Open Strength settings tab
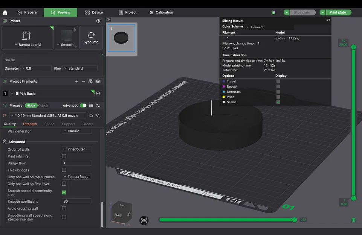Viewport: 362px width, 235px height. click(x=30, y=124)
